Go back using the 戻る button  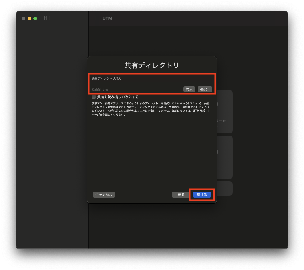click(181, 195)
